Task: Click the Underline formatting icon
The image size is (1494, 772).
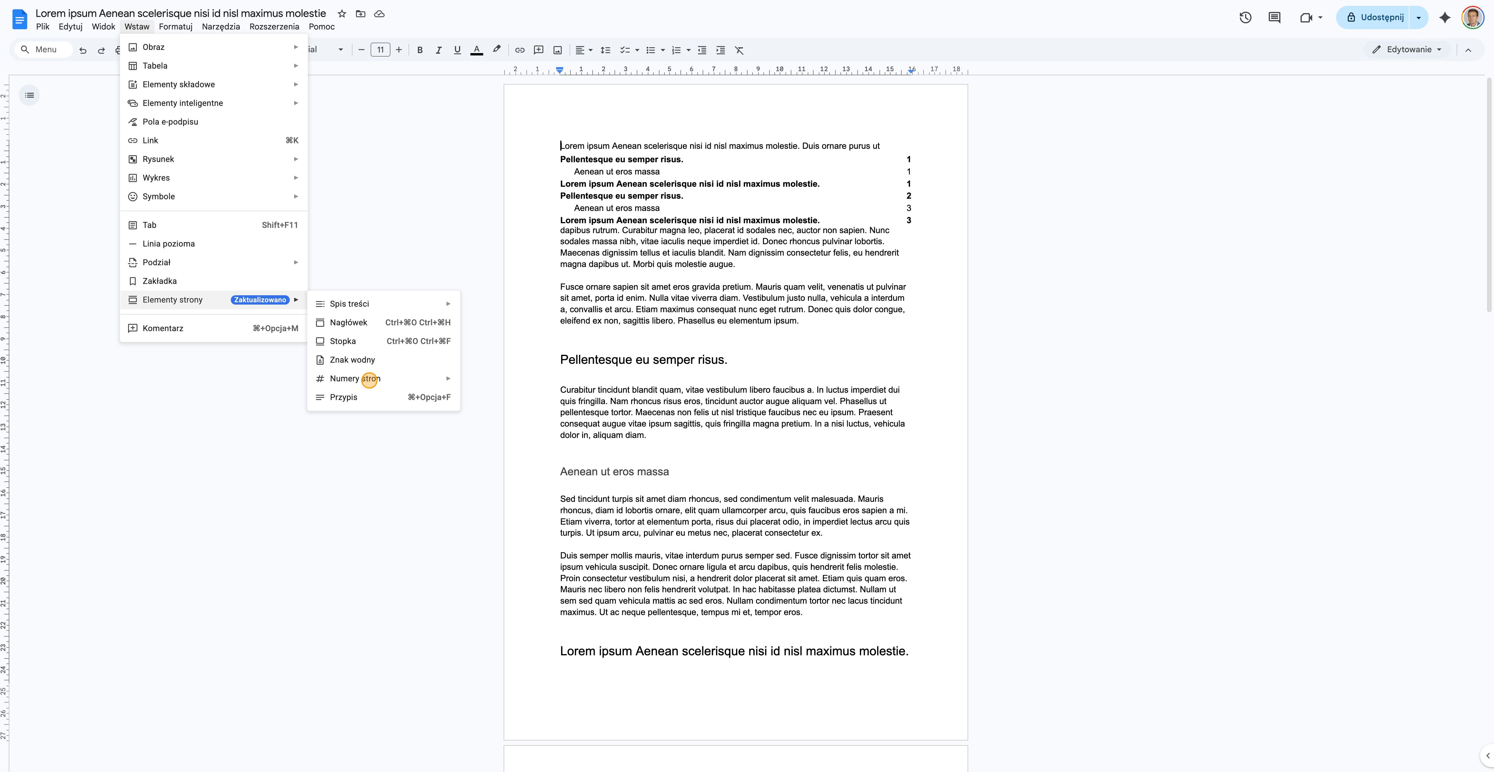Action: click(458, 50)
